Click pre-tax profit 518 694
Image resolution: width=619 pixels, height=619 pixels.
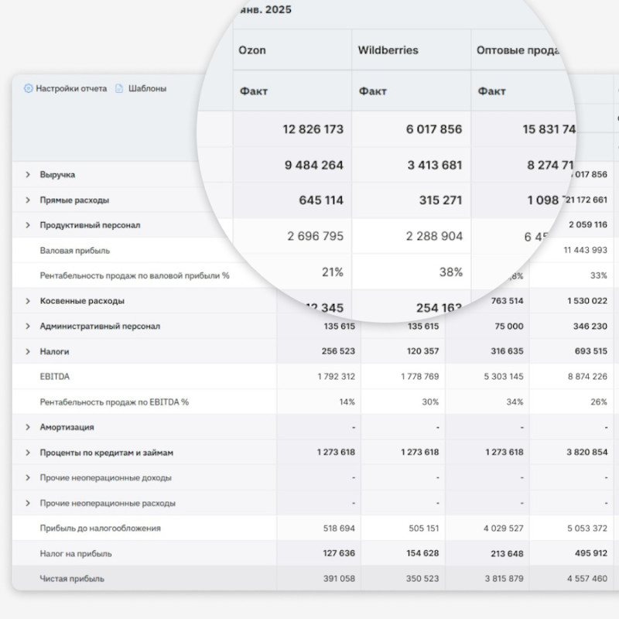pos(339,528)
